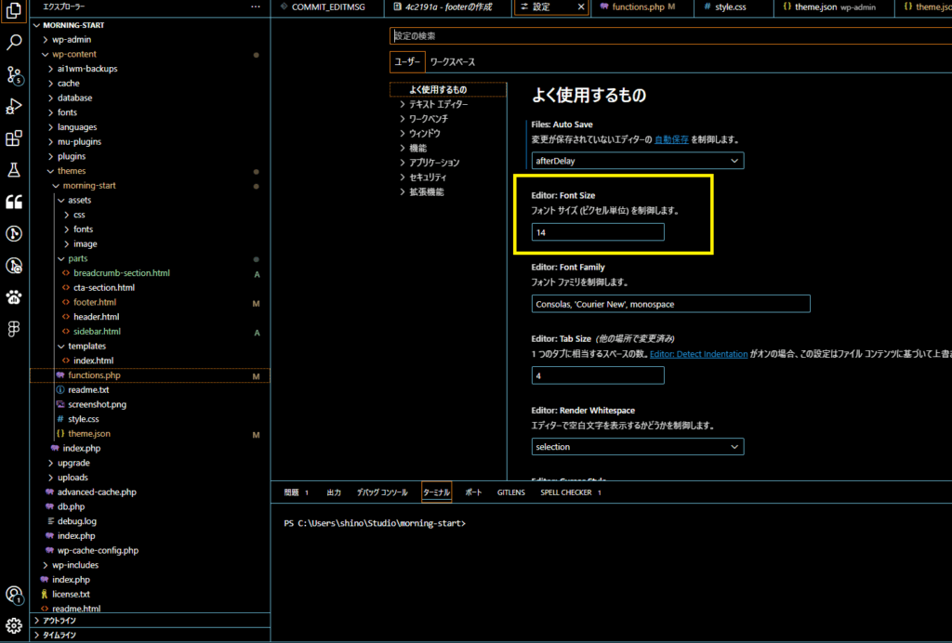Screen dimensions: 952x643
Task: Open the Manage gear icon
Action: coord(14,625)
